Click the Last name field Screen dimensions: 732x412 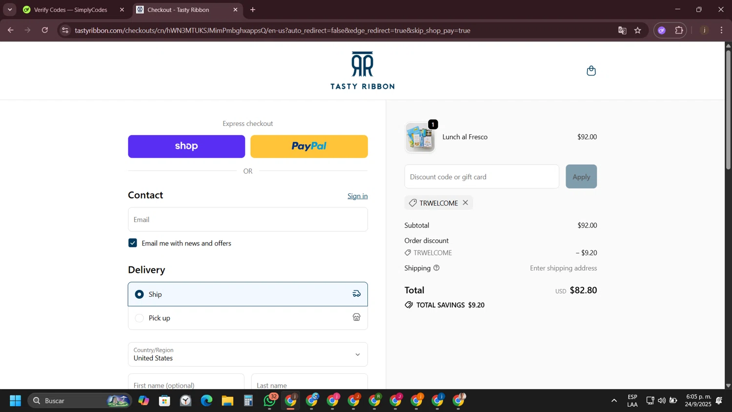point(309,382)
